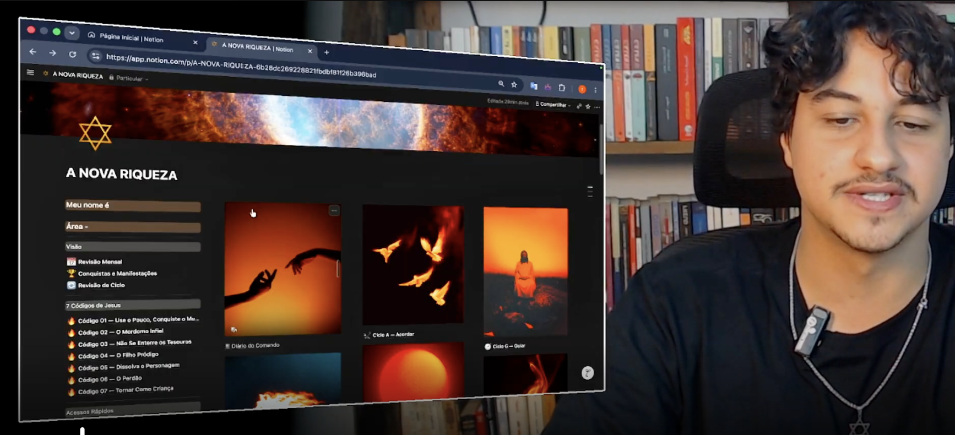Click the magnifier zoom icon in address bar
955x435 pixels.
[501, 84]
